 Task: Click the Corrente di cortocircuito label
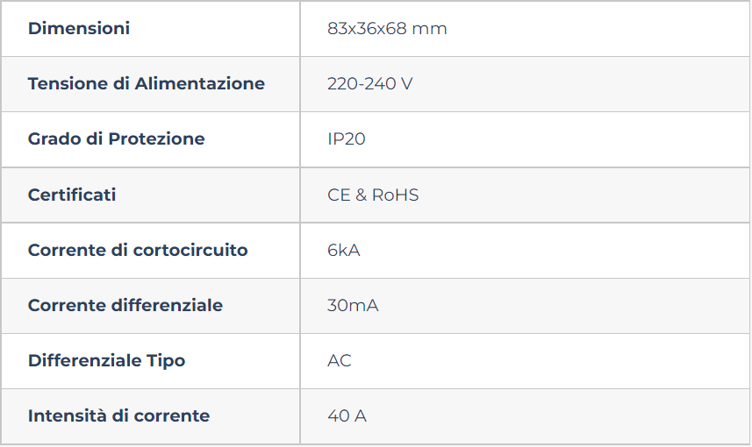[138, 250]
